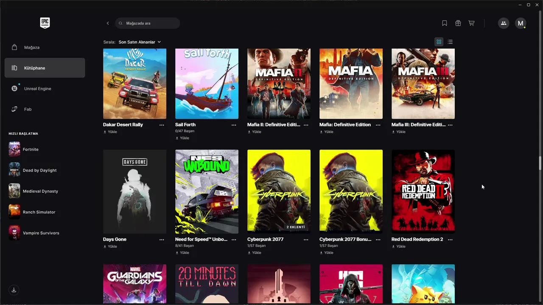Switch library to list view
The width and height of the screenshot is (543, 305).
[x=450, y=42]
